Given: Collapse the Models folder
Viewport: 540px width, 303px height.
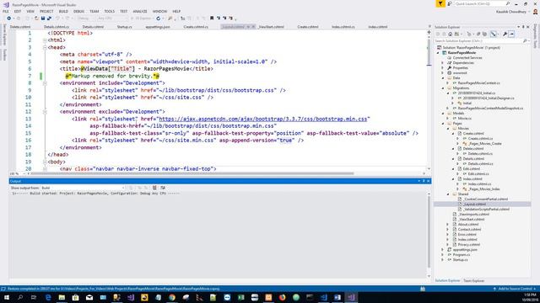Looking at the screenshot, I should pos(443,114).
